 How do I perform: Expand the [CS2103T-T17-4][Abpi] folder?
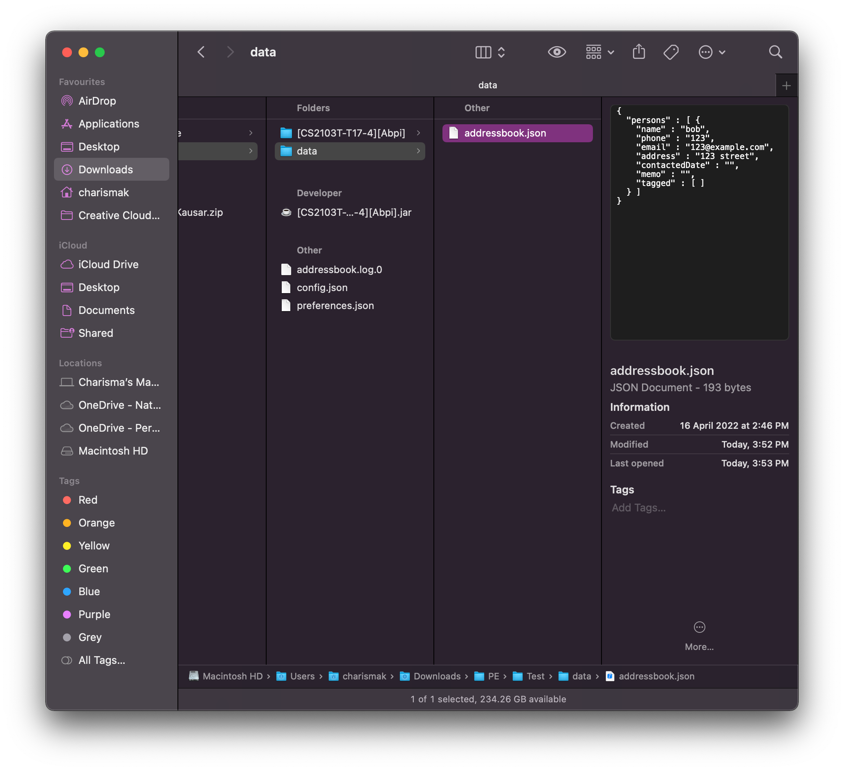coord(350,133)
